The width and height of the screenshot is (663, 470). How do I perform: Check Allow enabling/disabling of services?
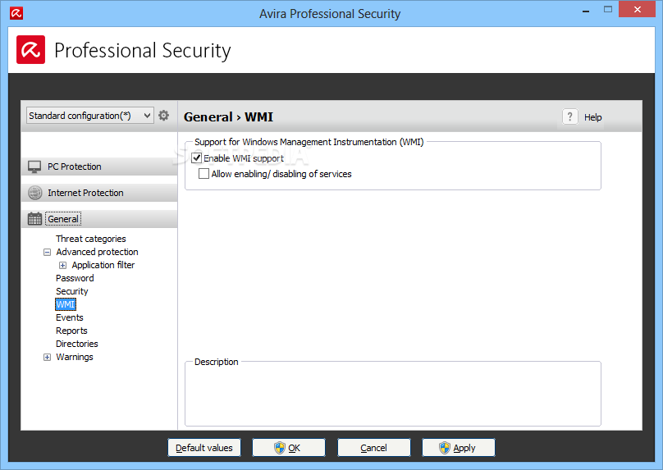(204, 174)
